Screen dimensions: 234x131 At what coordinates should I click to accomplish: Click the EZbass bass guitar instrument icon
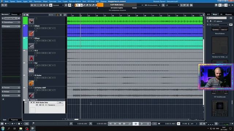click(31, 33)
